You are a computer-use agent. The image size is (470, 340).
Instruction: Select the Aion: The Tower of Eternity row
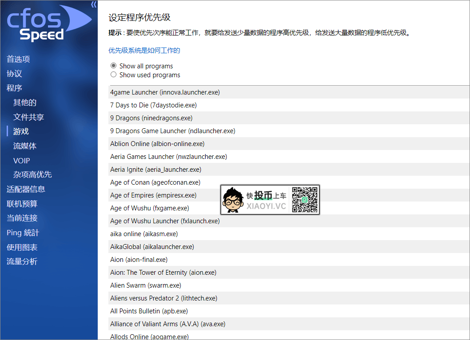click(x=289, y=273)
